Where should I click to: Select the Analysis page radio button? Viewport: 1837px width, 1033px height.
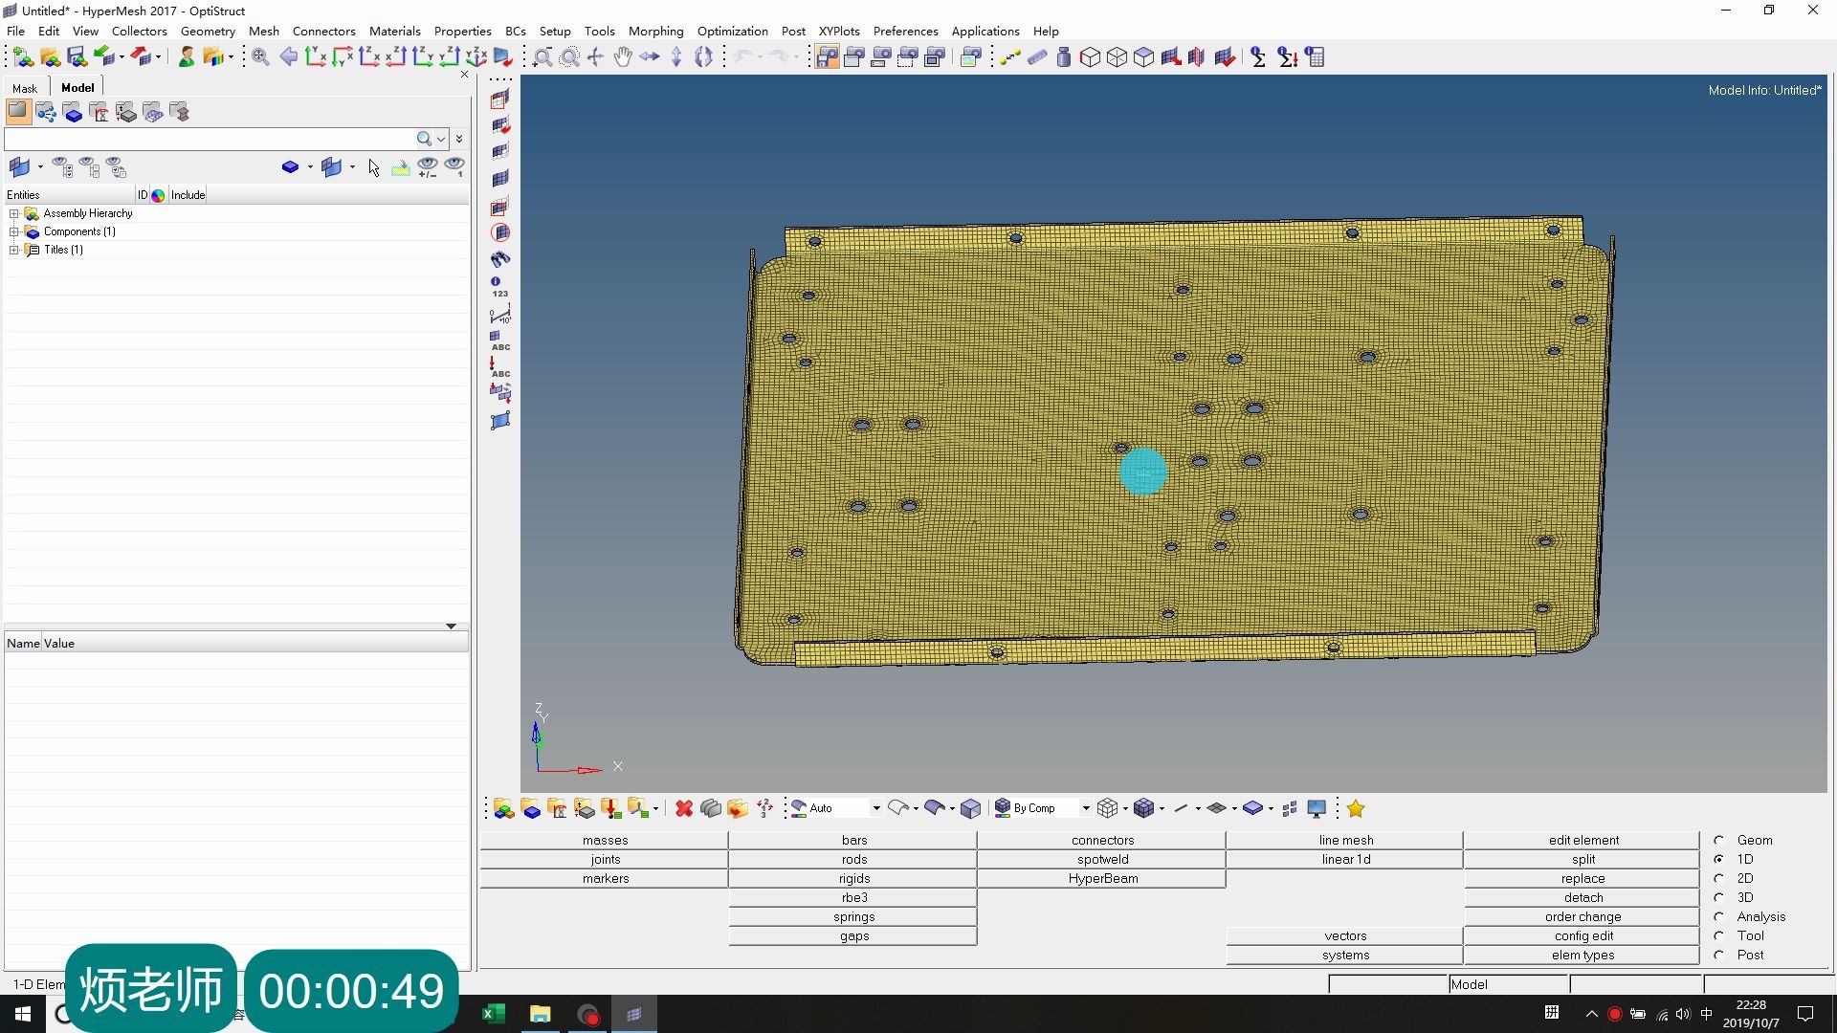pos(1719,916)
